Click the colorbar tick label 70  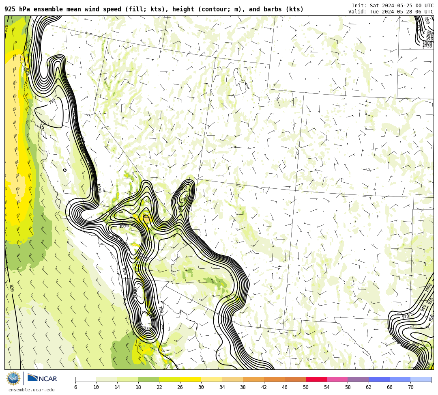pyautogui.click(x=410, y=387)
